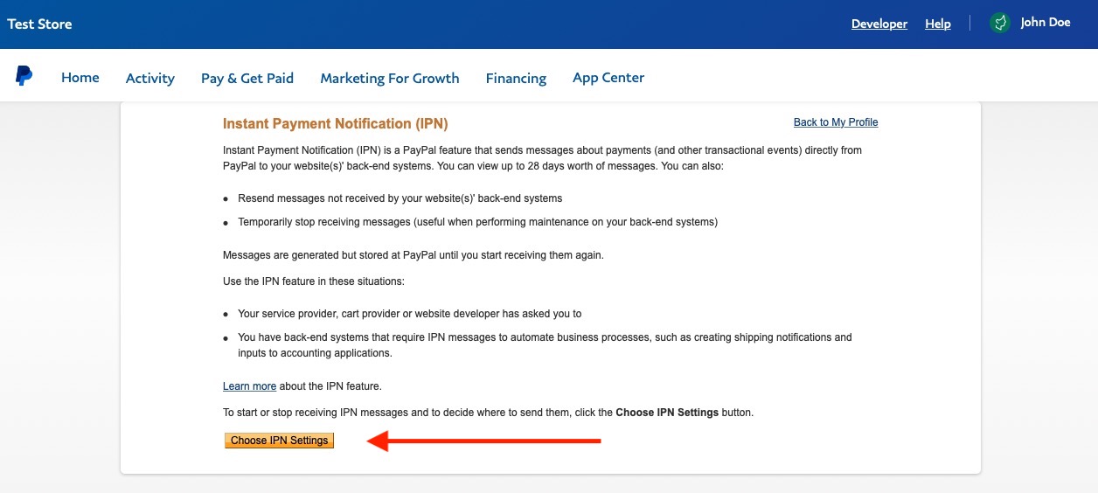Click the Developer link in header
Viewport: 1098px width, 493px height.
(879, 24)
